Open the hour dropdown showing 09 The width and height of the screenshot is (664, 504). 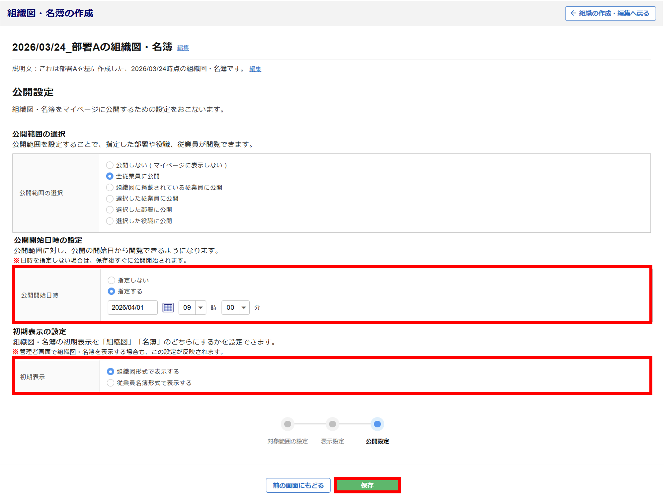[192, 307]
